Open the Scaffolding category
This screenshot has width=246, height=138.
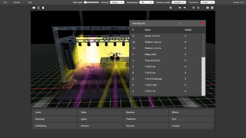[55, 126]
